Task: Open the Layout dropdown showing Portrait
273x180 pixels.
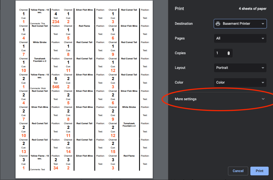Action: [240, 68]
